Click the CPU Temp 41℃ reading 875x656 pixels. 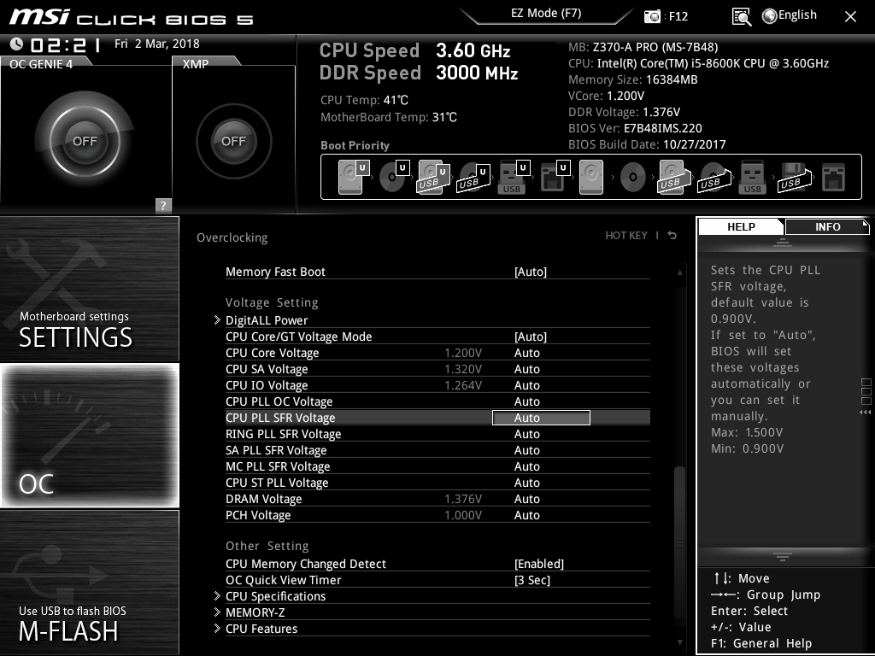[x=364, y=101]
